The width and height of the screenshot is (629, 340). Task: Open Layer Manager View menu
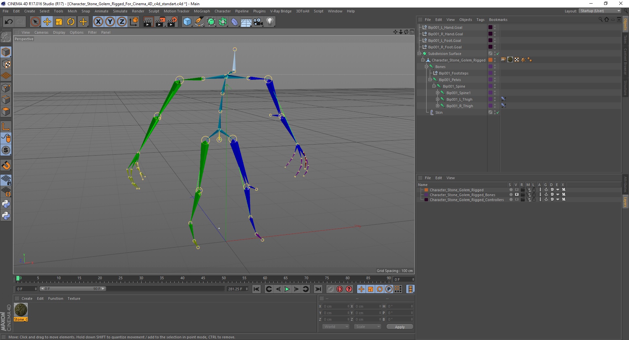(450, 178)
